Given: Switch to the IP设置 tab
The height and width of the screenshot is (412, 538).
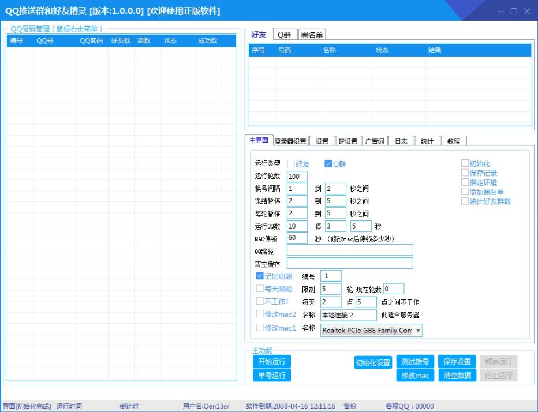Looking at the screenshot, I should (348, 141).
